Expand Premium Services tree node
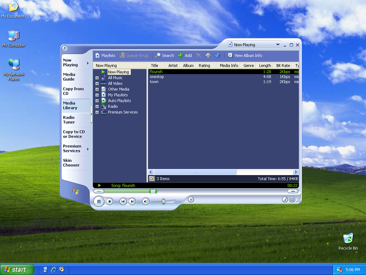Image resolution: width=366 pixels, height=275 pixels. click(x=97, y=112)
